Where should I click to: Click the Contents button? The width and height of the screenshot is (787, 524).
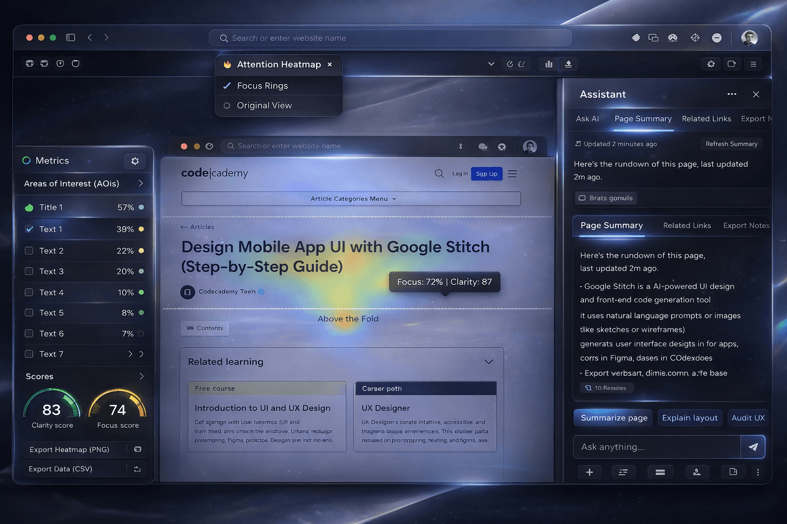[205, 328]
